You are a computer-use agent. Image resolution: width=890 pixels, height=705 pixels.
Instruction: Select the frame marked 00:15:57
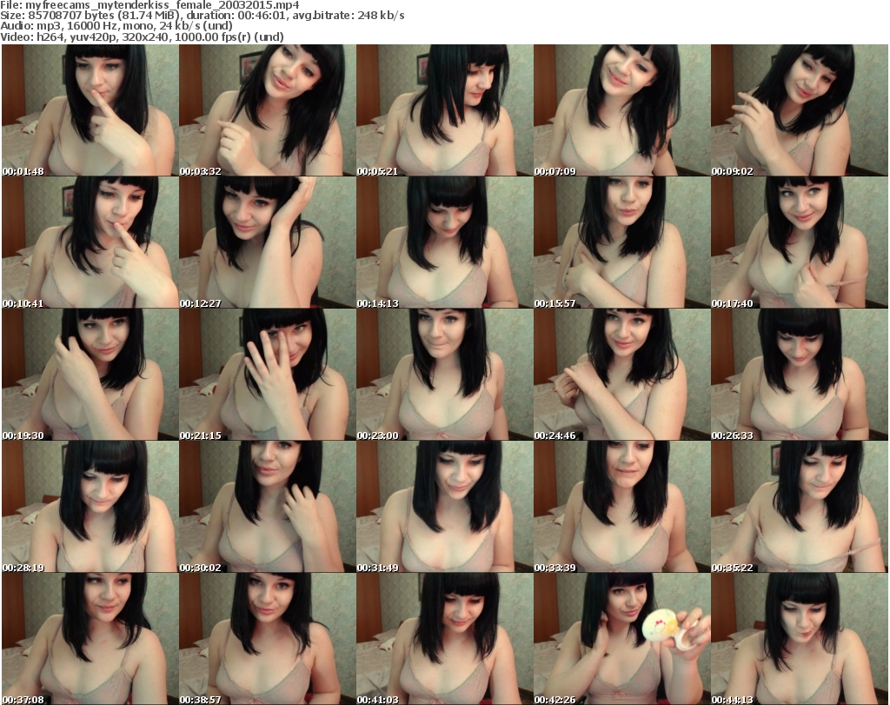(622, 243)
